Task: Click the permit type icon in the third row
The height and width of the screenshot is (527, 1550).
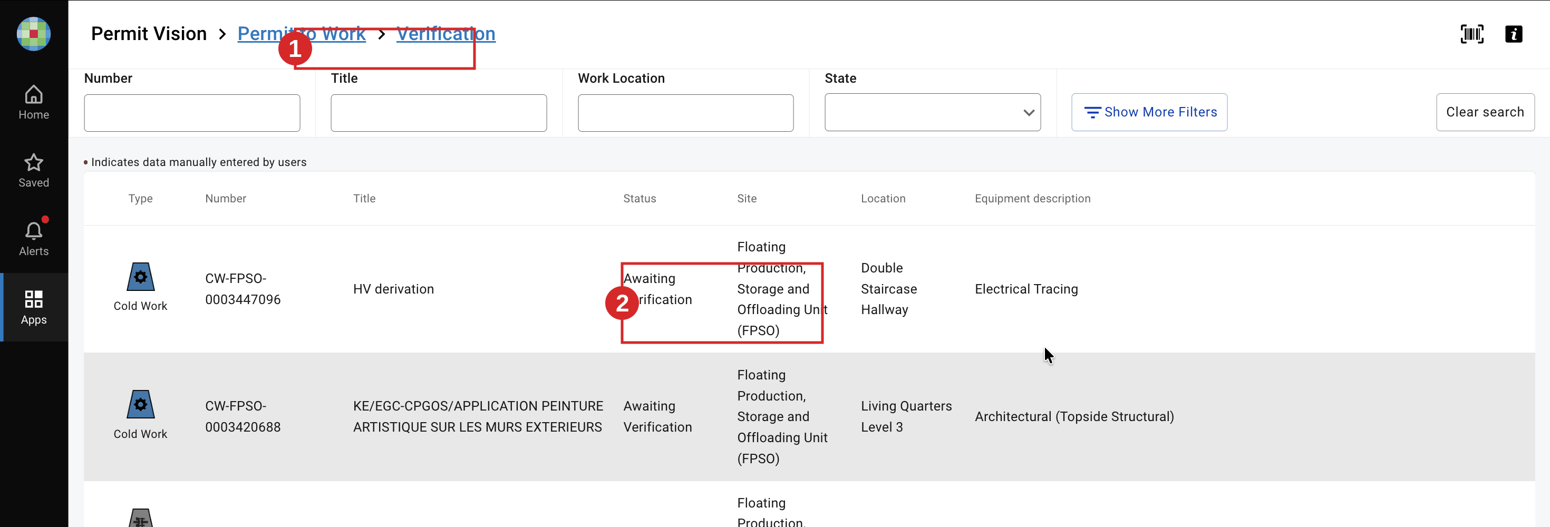Action: (141, 518)
